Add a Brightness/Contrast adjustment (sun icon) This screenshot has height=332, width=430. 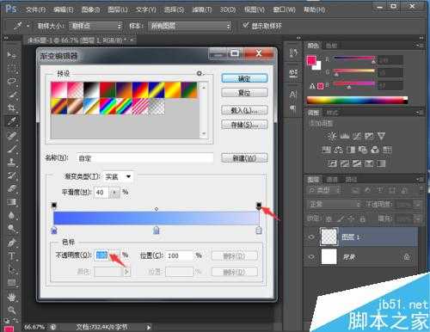[x=332, y=136]
